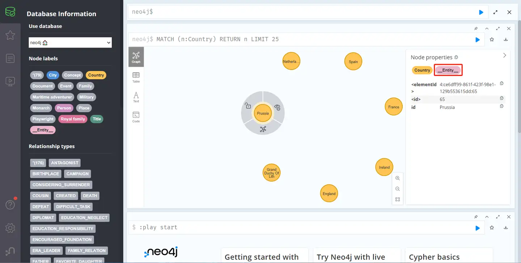Click the ANTAGONIST relationship type
This screenshot has width=521, height=263.
(x=65, y=163)
